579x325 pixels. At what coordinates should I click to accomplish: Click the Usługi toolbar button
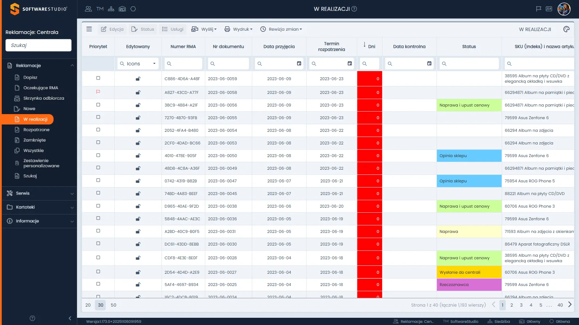[173, 29]
